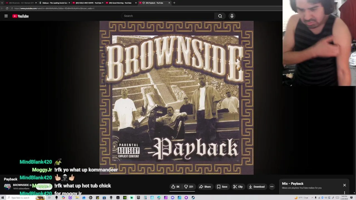Open Steam from the taskbar

coord(193,197)
